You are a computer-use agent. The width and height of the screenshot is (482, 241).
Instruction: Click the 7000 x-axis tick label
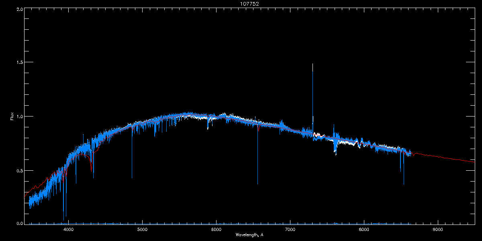coord(290,230)
